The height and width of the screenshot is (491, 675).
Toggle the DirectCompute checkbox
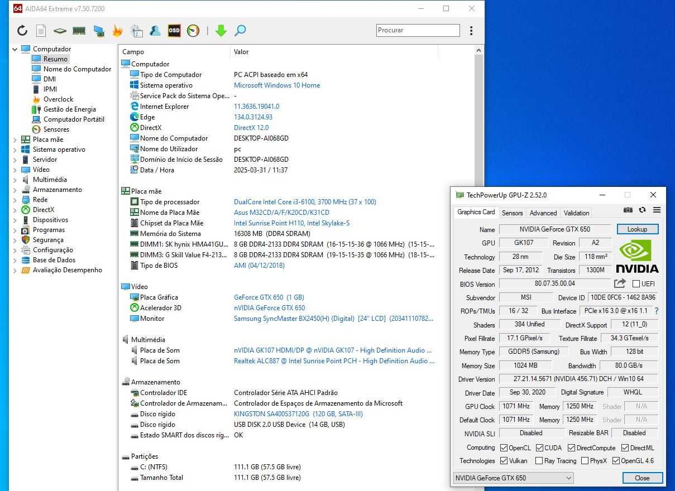pyautogui.click(x=571, y=447)
